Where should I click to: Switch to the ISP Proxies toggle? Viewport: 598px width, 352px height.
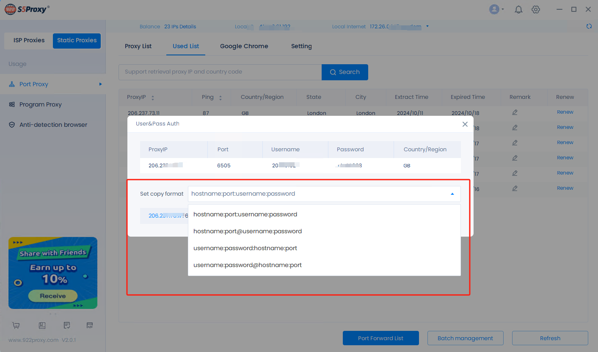click(29, 41)
